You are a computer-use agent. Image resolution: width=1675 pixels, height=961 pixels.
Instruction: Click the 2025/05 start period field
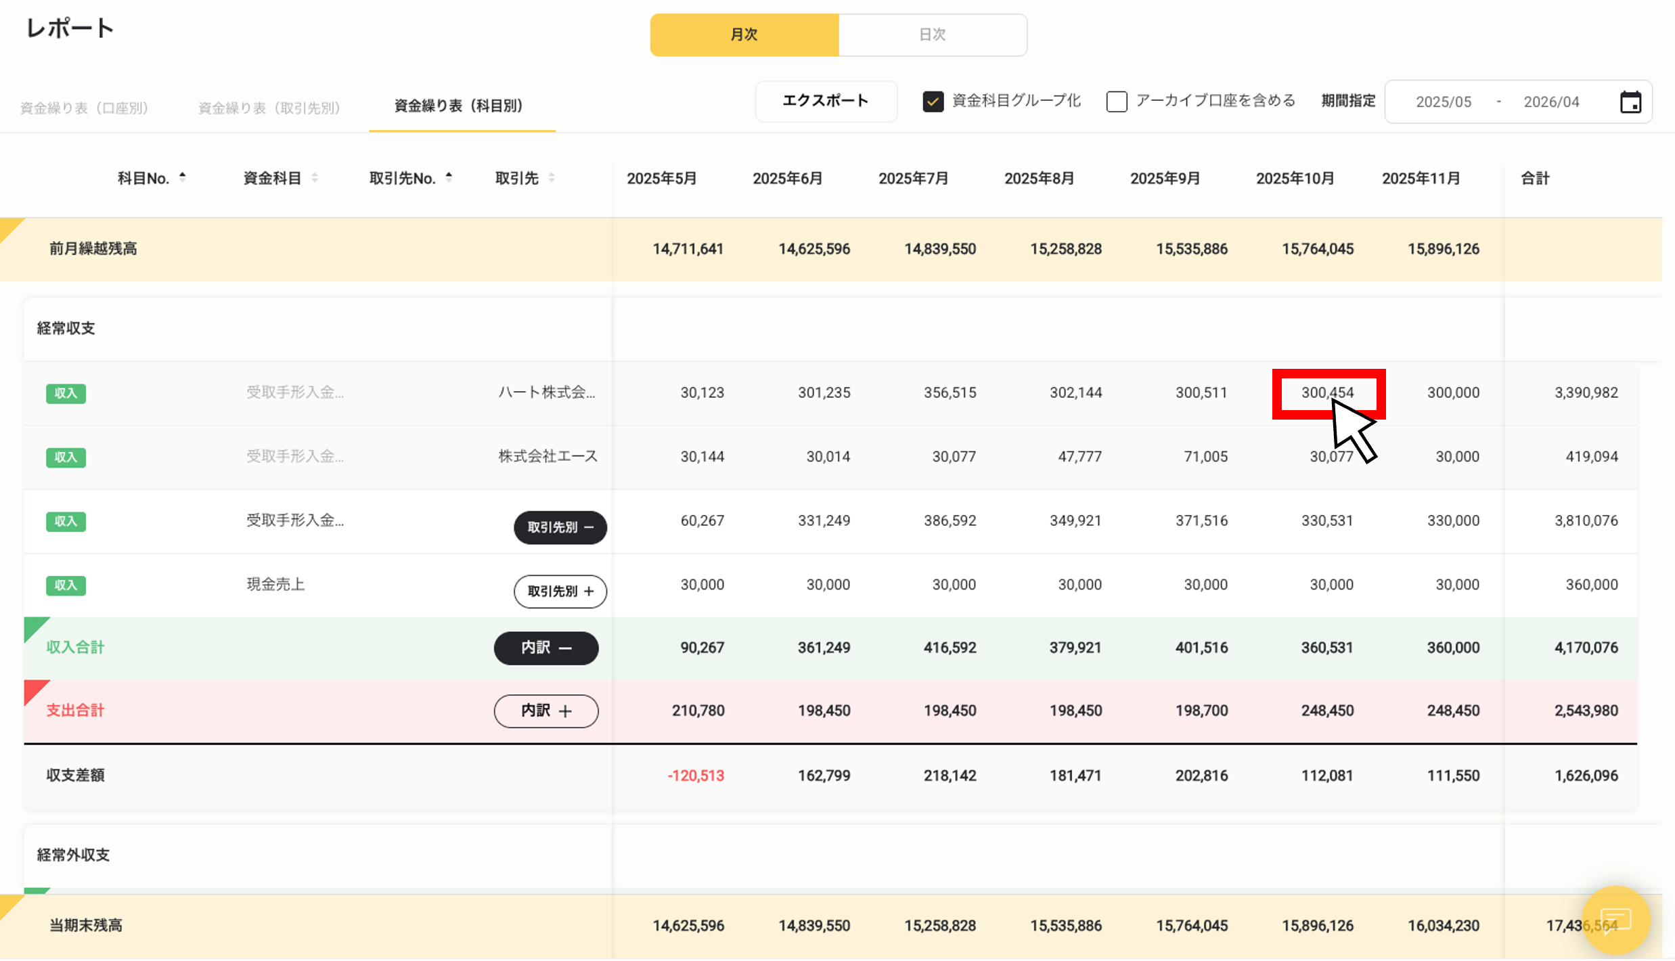(x=1443, y=102)
